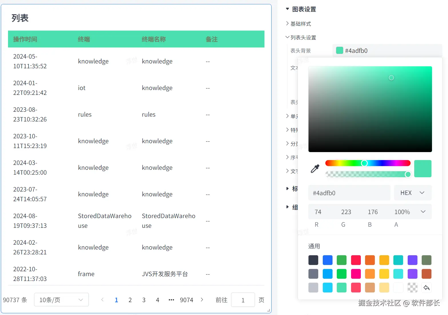This screenshot has height=315, width=448.
Task: Go to page 3
Action: click(144, 300)
